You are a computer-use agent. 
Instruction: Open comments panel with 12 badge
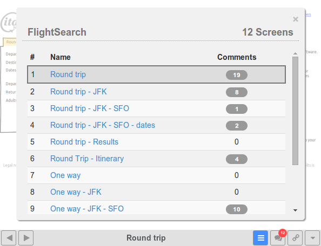pos(278,238)
